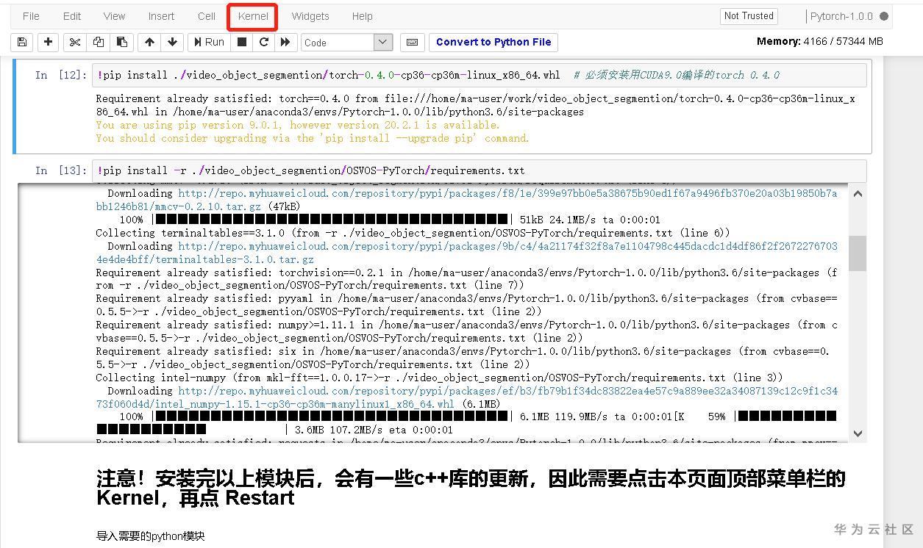Click the In [13] prompt label

61,170
